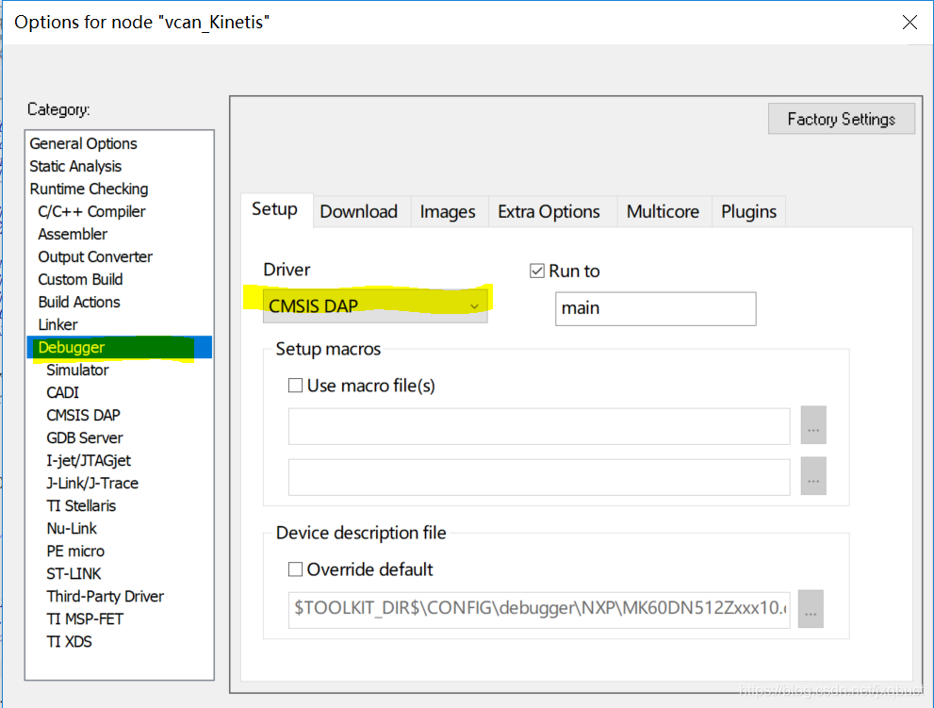The height and width of the screenshot is (708, 934).
Task: Click the device description file path field
Action: [x=539, y=610]
